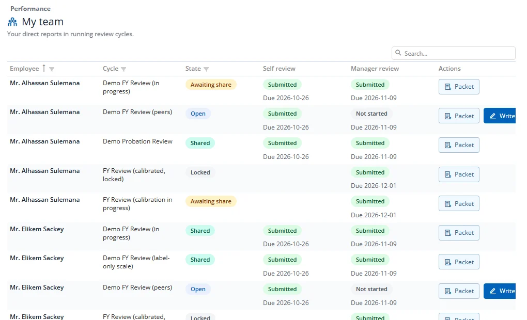Click Awaiting share badge in calibration in progress row

pyautogui.click(x=211, y=201)
